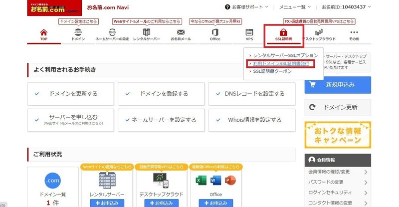Click the Webサイト&メールのご利用ならこちら callout
Screen dimensions: 399x207
147,21
